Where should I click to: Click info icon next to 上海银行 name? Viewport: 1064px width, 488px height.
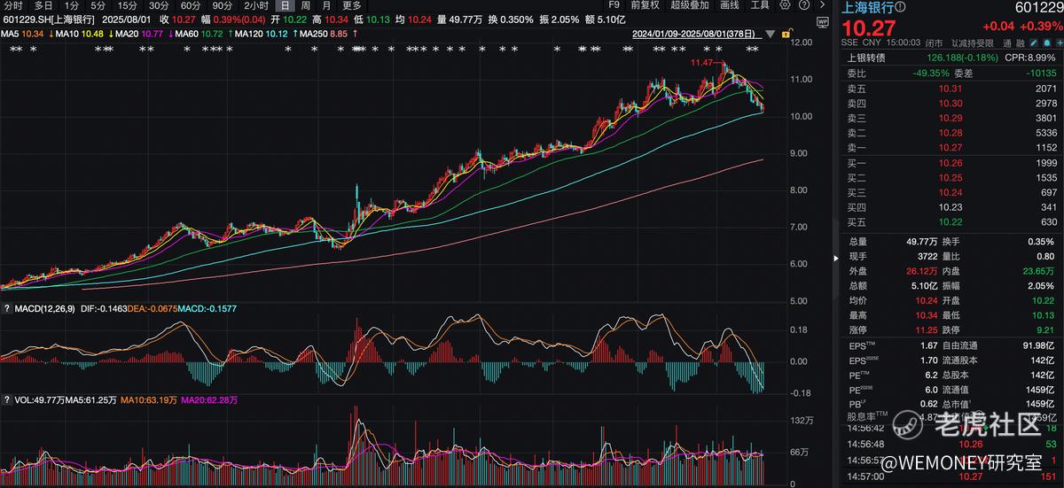(899, 7)
